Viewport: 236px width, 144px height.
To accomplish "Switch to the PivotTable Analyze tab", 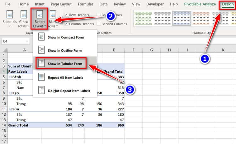I will pyautogui.click(x=200, y=4).
